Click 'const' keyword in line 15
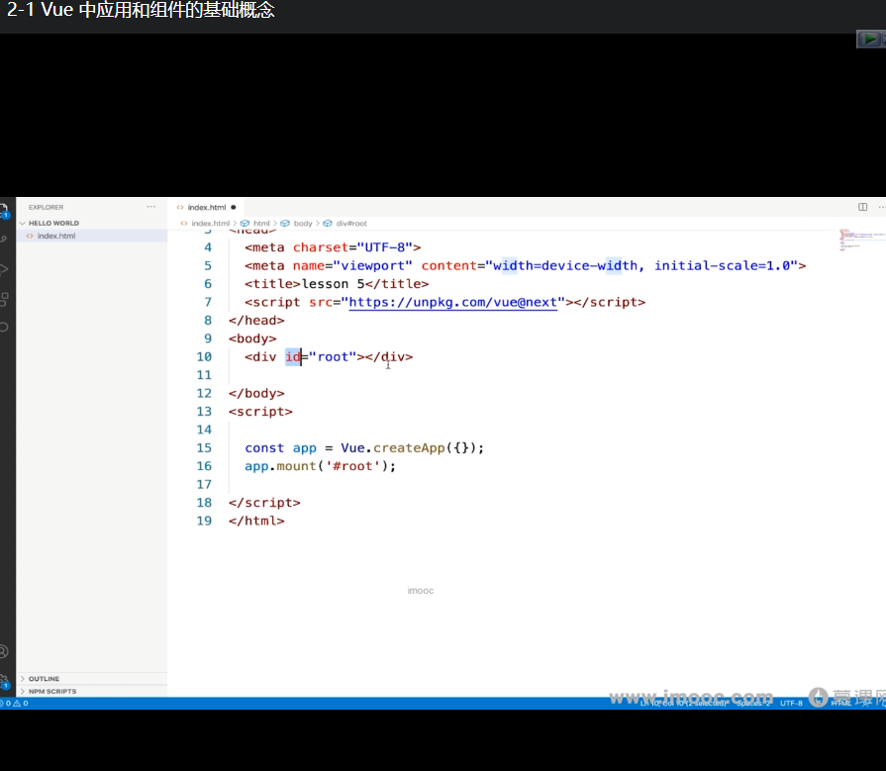The image size is (886, 771). [264, 448]
